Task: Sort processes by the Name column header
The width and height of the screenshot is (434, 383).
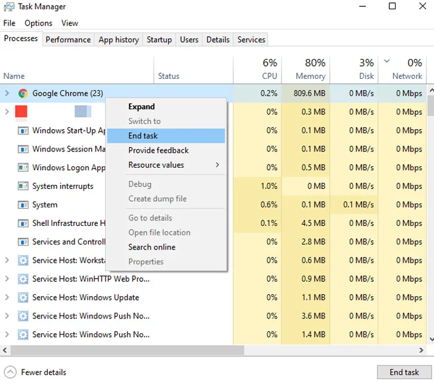Action: [77, 70]
